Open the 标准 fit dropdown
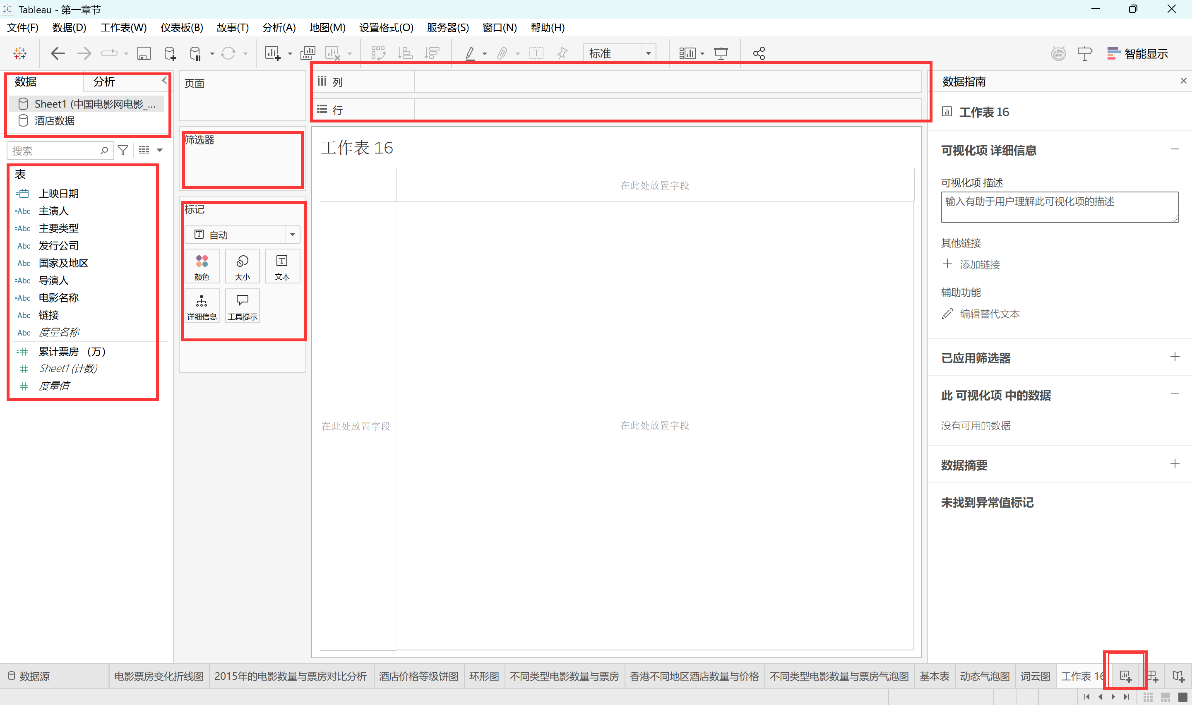Screen dimensions: 1192x705 click(648, 53)
